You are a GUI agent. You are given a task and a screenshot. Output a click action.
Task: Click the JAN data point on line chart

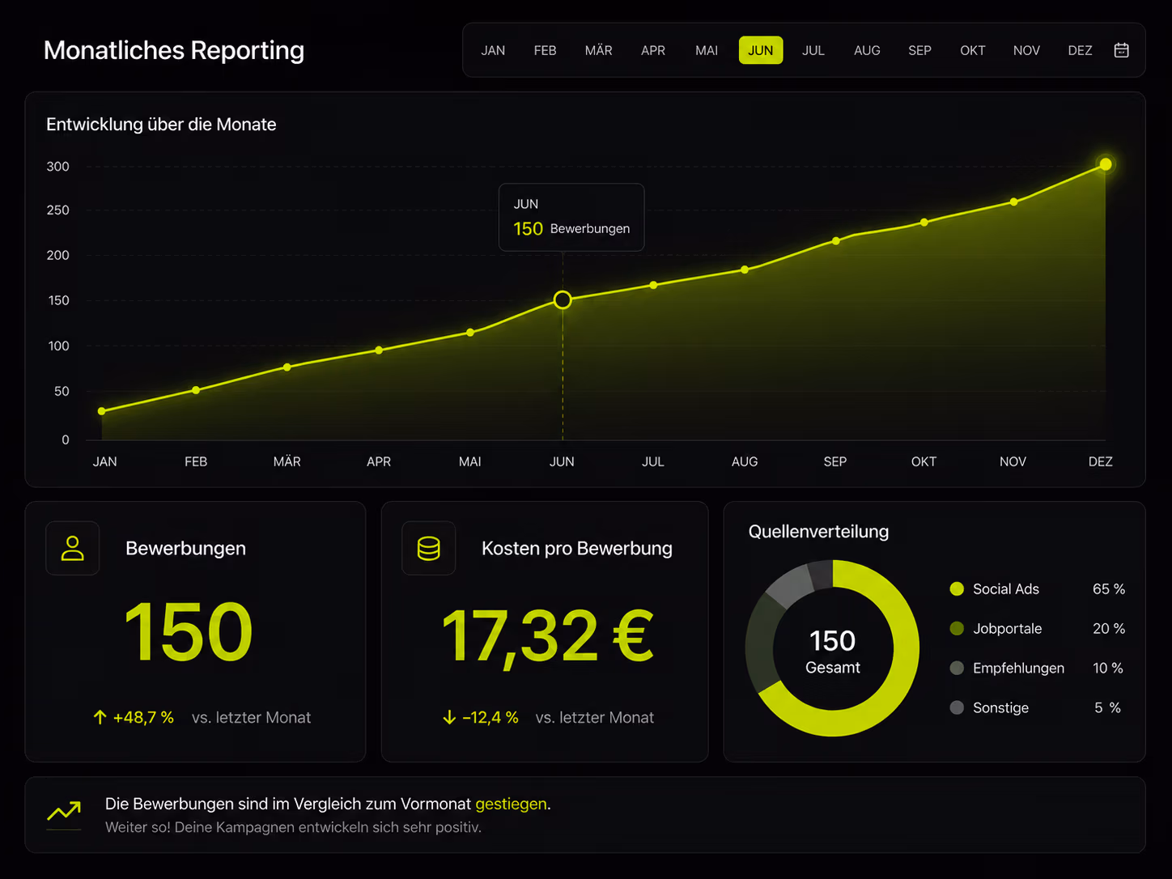101,411
